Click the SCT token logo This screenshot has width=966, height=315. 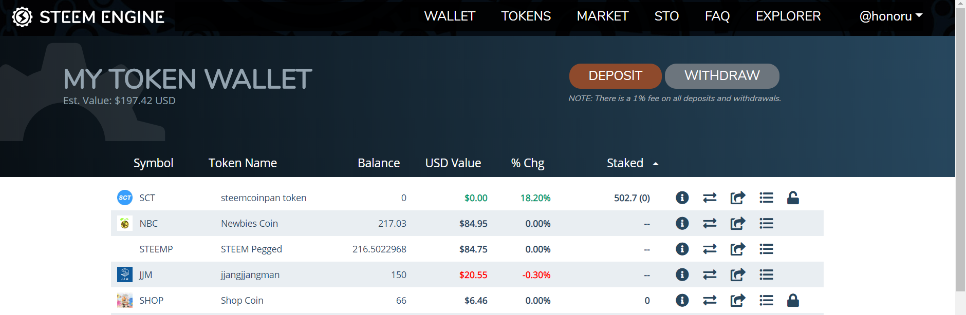click(125, 198)
